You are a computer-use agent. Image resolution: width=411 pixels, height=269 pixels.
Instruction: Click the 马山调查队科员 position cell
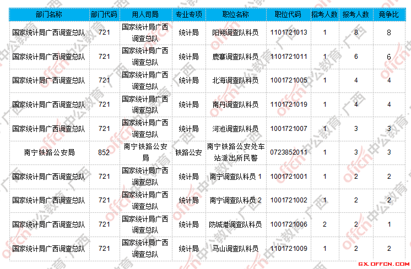(x=235, y=249)
